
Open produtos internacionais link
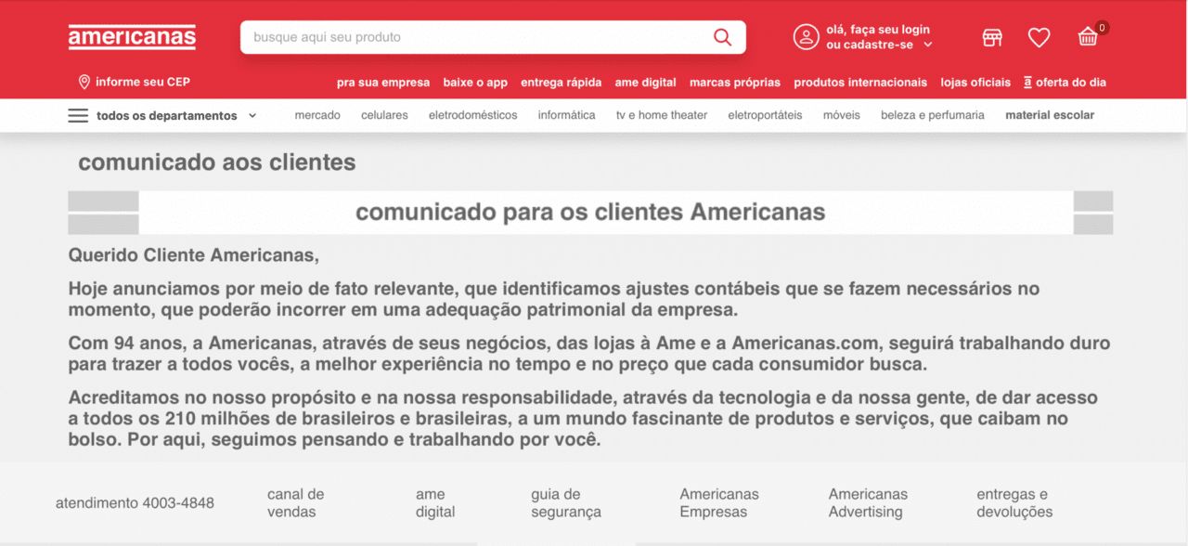(x=860, y=82)
